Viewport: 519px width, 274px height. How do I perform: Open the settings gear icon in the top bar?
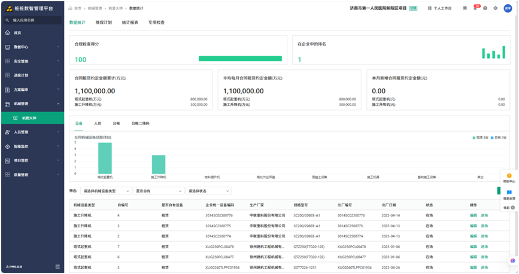coord(496,8)
